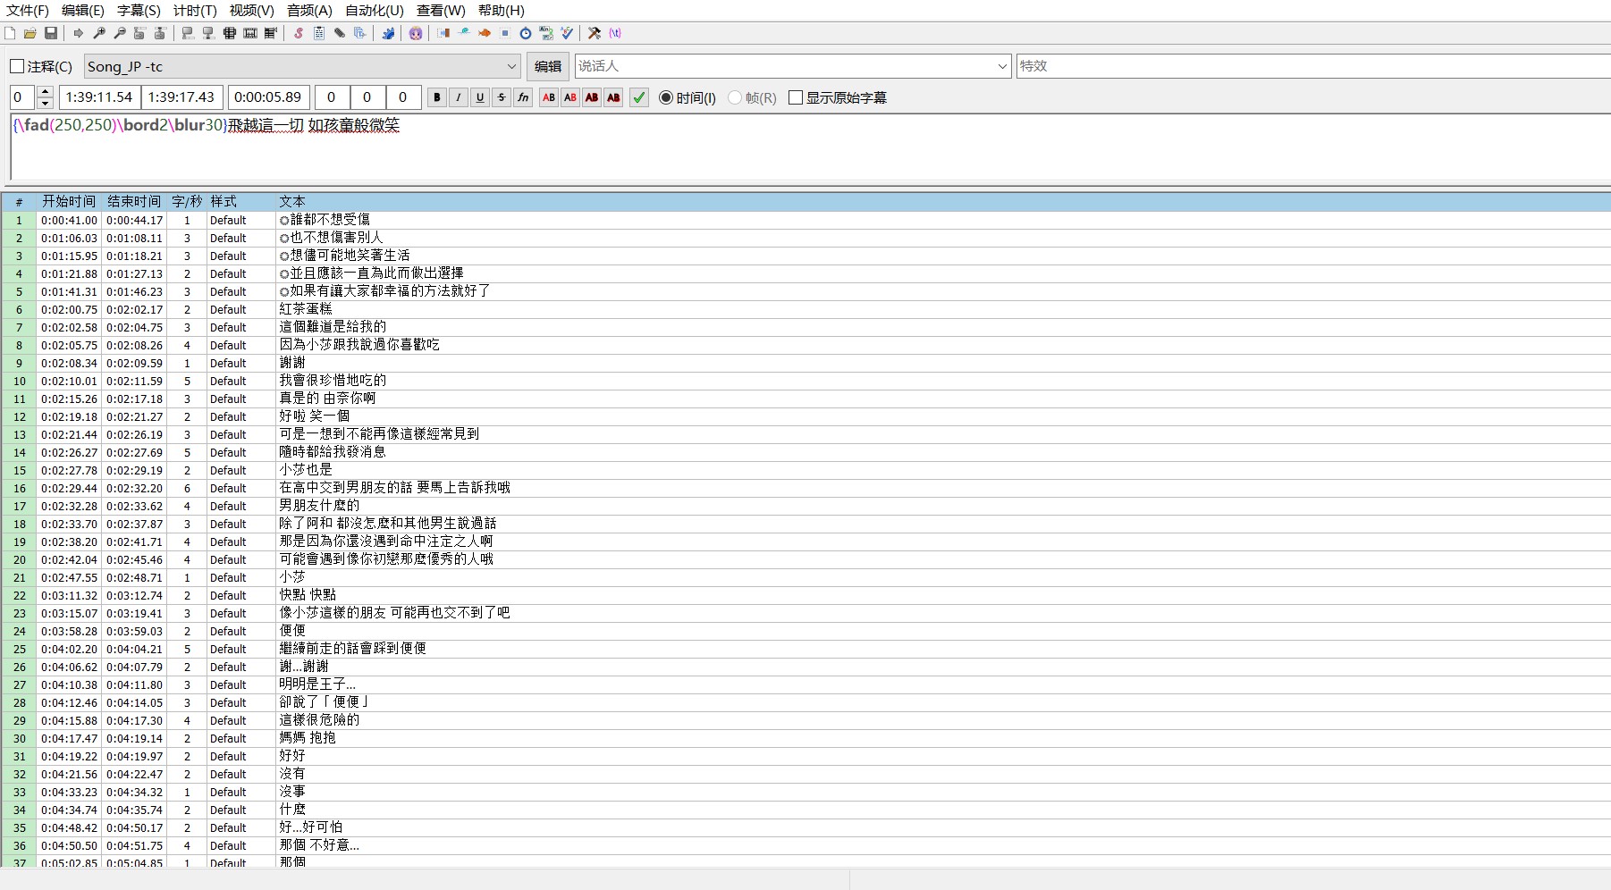The width and height of the screenshot is (1611, 890).
Task: Jump video to subtitle end icon
Action: point(160,33)
